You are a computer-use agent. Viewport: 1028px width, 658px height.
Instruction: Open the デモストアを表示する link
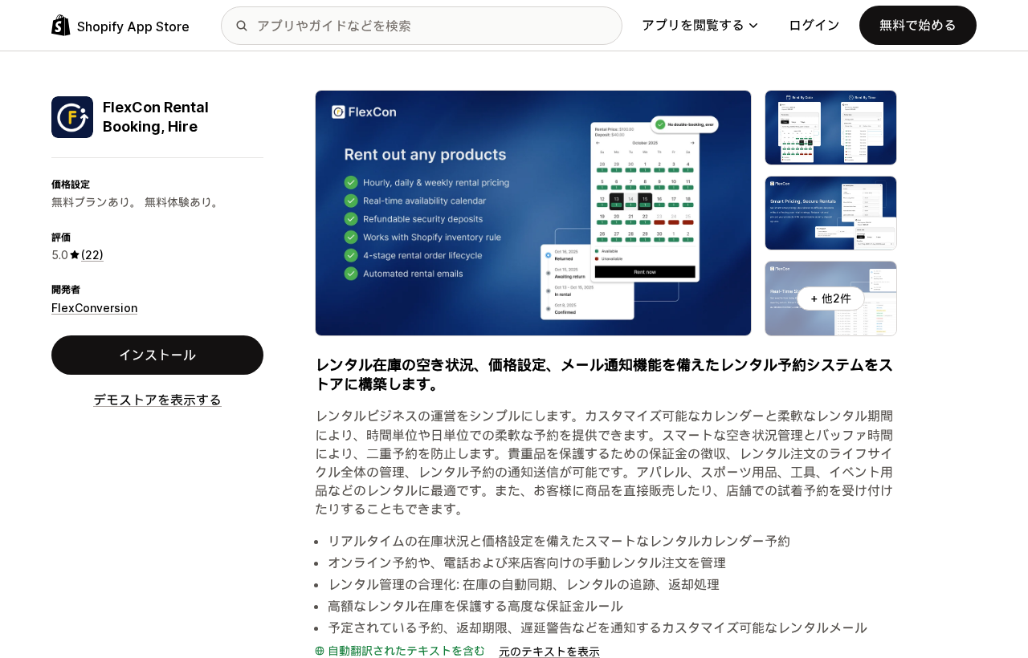[157, 400]
